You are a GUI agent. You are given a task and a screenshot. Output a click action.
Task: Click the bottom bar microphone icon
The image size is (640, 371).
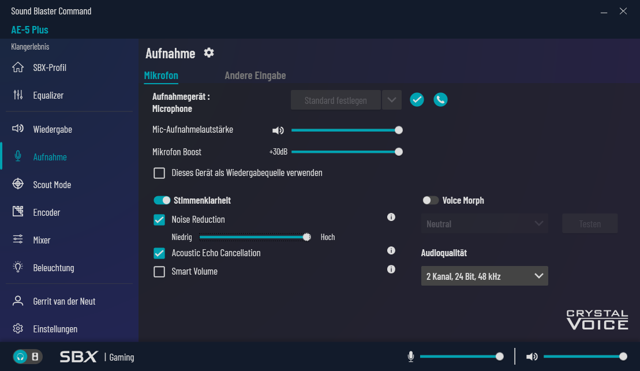coord(411,357)
